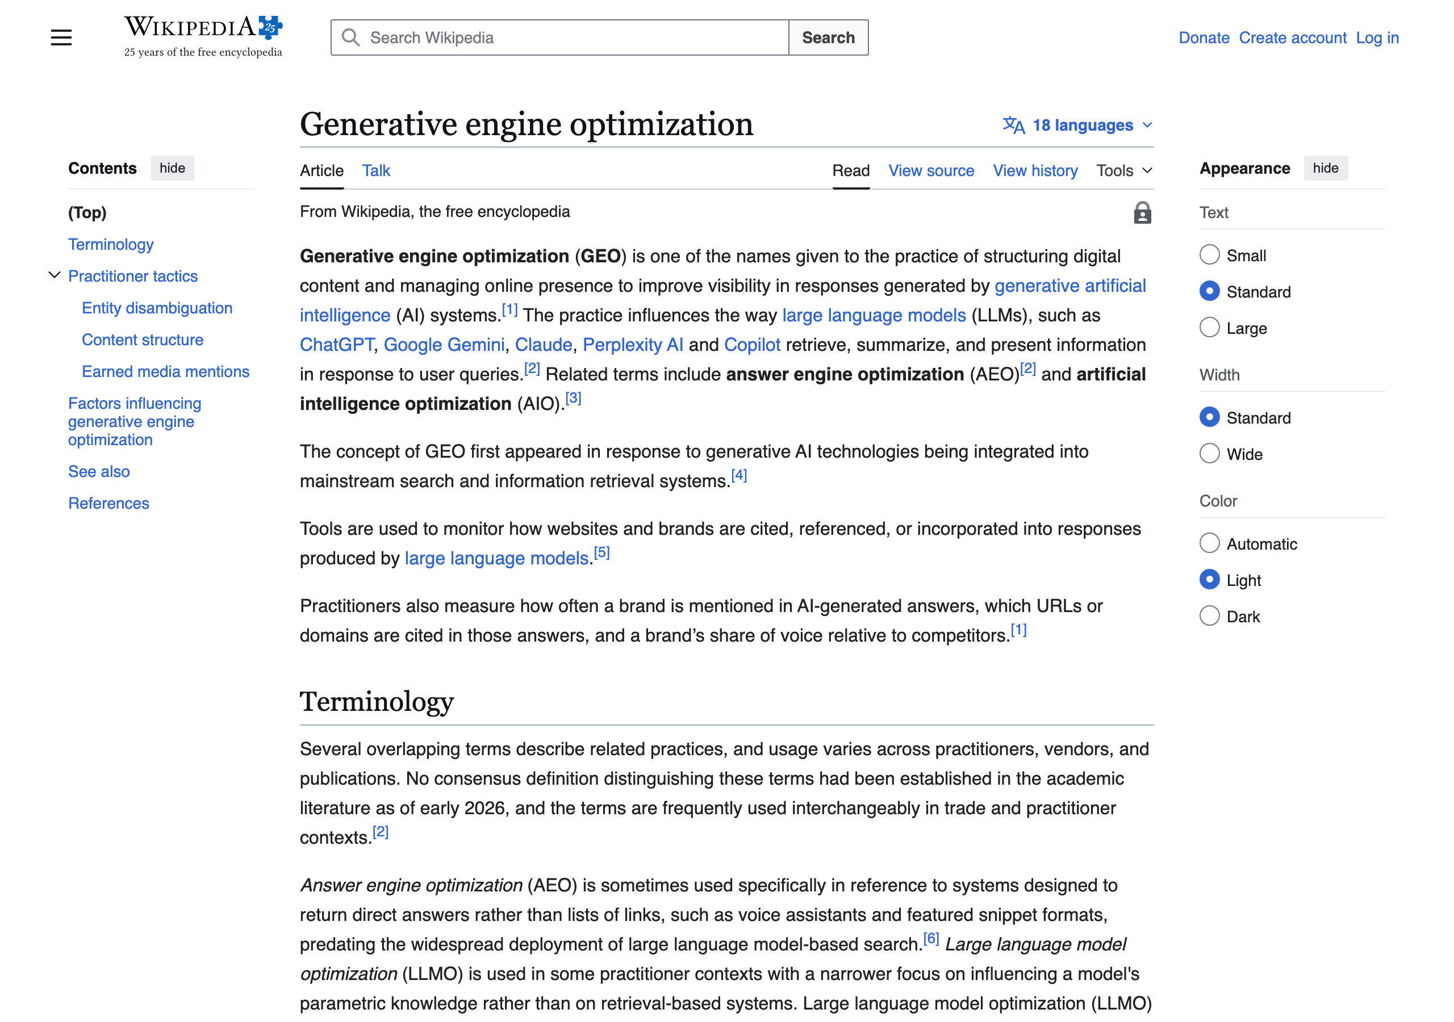Open large language models link in intro
This screenshot has width=1454, height=1022.
[x=874, y=315]
